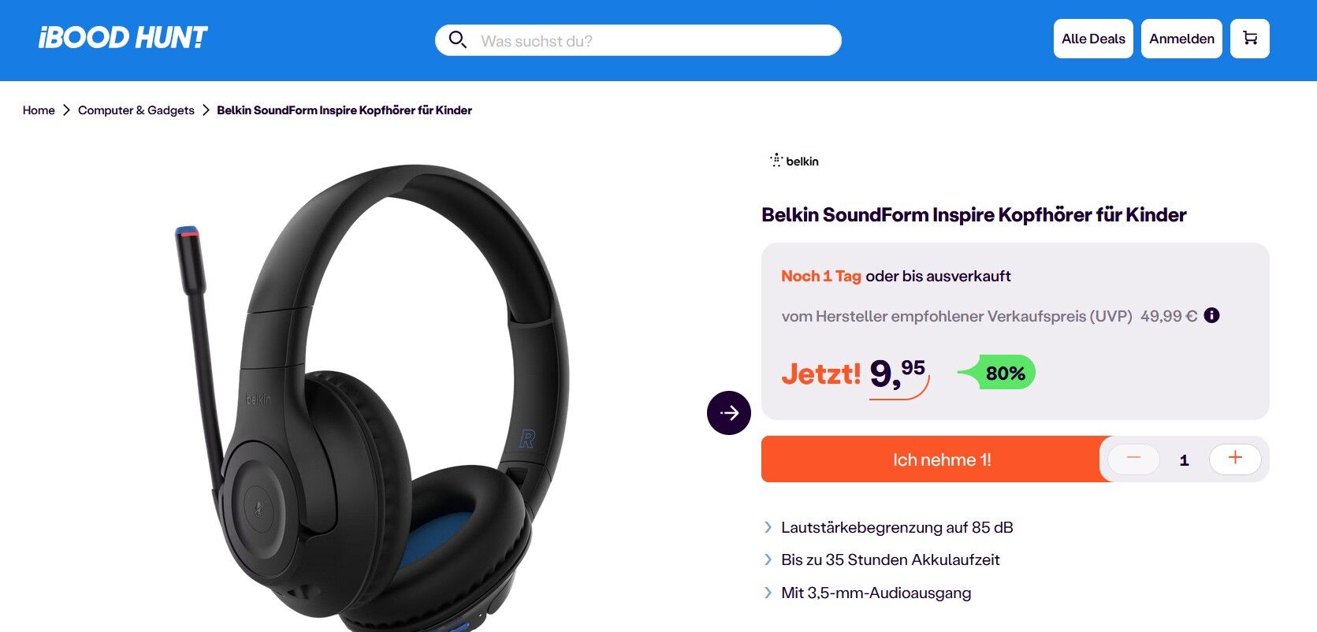
Task: Click the green 80% discount badge
Action: tap(1004, 373)
